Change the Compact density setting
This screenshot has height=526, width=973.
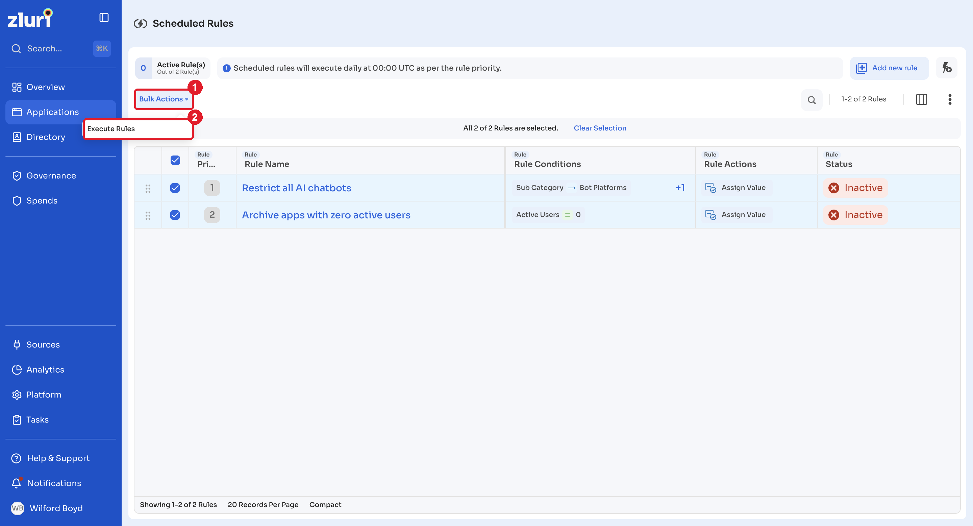325,505
